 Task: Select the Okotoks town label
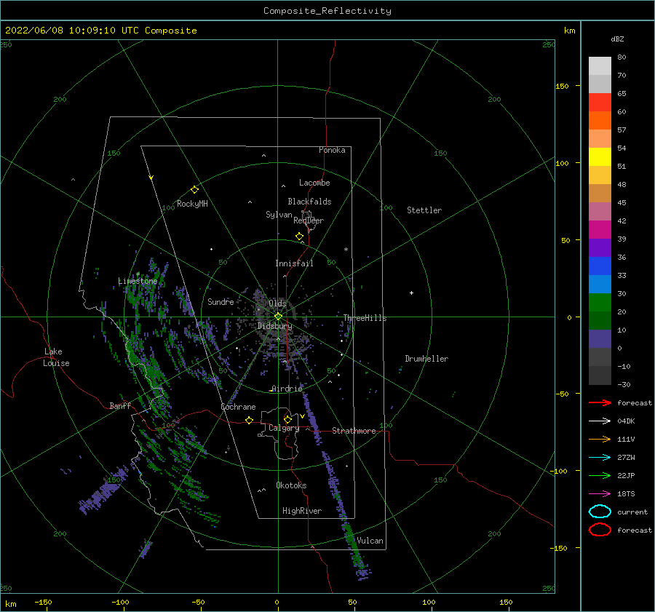291,485
